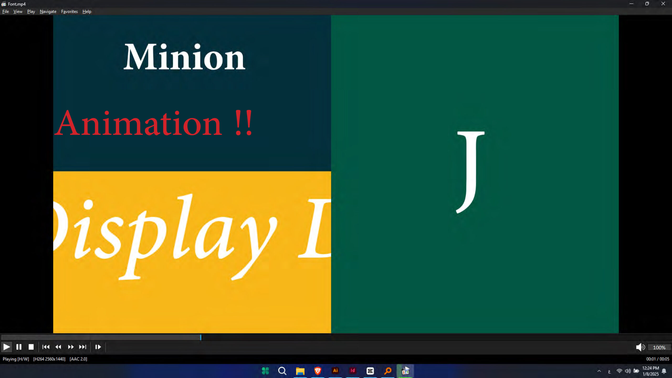Expand the Navigate menu
This screenshot has height=378, width=672.
pos(48,12)
